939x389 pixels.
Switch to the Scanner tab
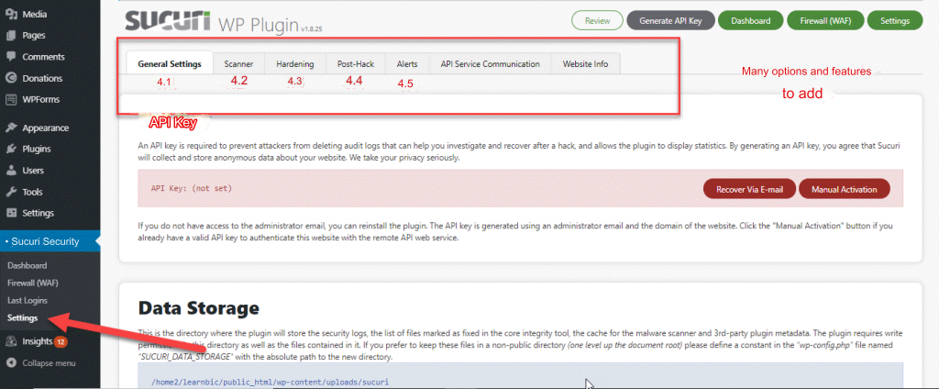pos(238,64)
